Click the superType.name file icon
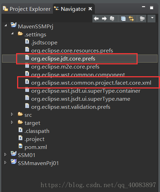 click(27, 98)
